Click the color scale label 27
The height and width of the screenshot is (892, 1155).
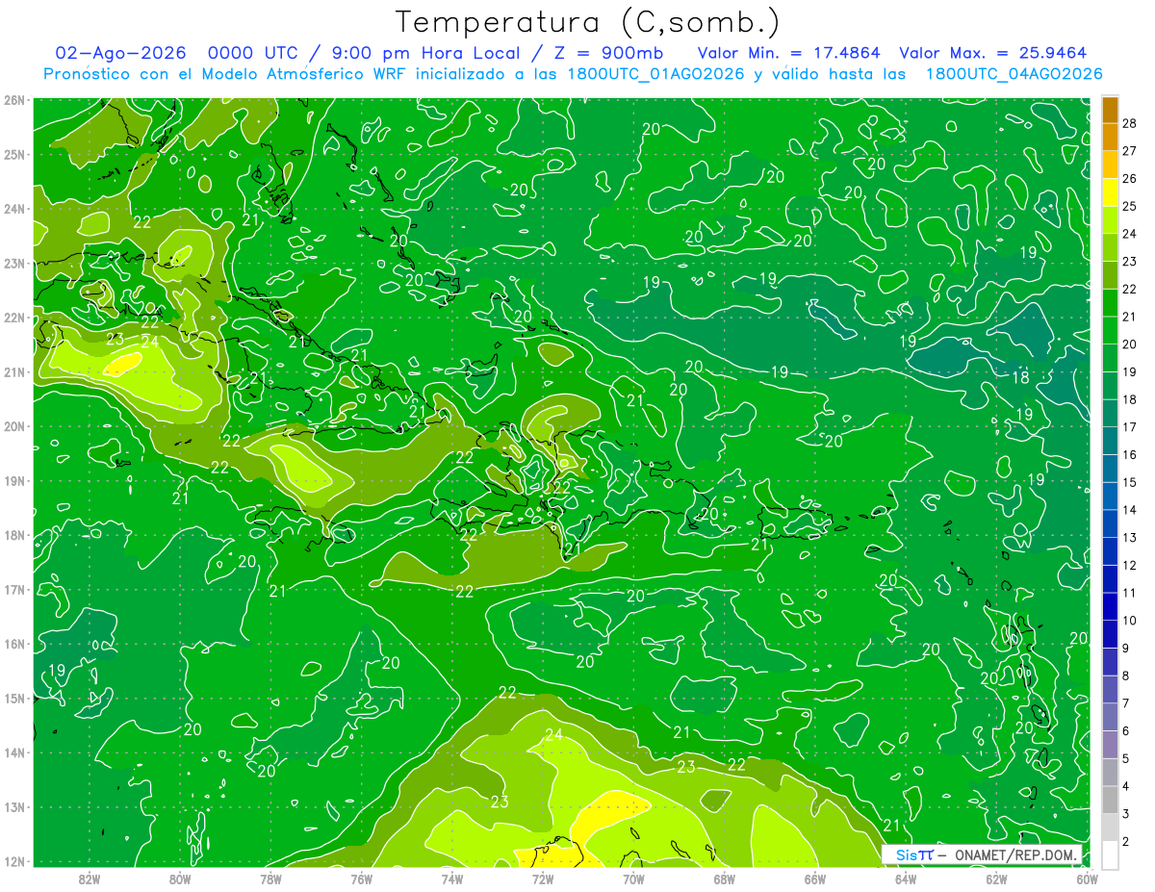(x=1130, y=150)
